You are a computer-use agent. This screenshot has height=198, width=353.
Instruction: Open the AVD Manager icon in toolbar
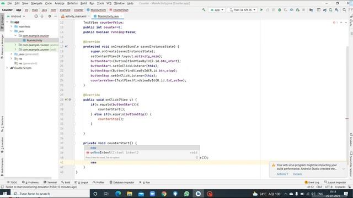tap(330, 10)
